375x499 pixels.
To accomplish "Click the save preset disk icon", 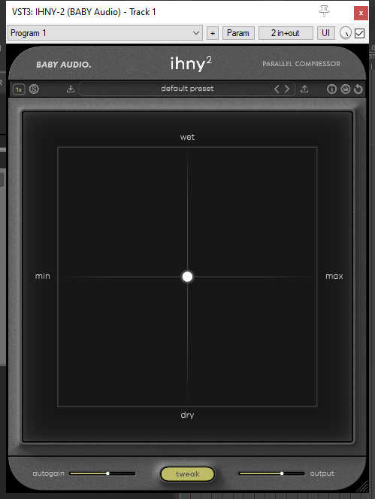I will point(346,89).
